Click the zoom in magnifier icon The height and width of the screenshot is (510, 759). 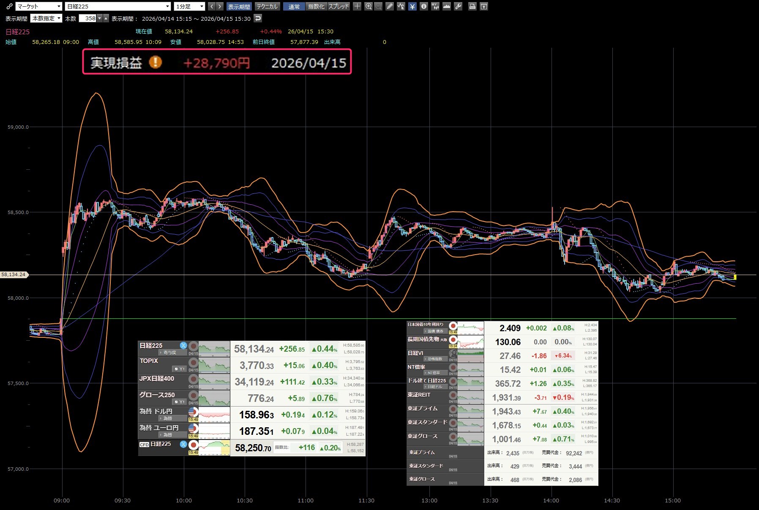click(x=369, y=6)
